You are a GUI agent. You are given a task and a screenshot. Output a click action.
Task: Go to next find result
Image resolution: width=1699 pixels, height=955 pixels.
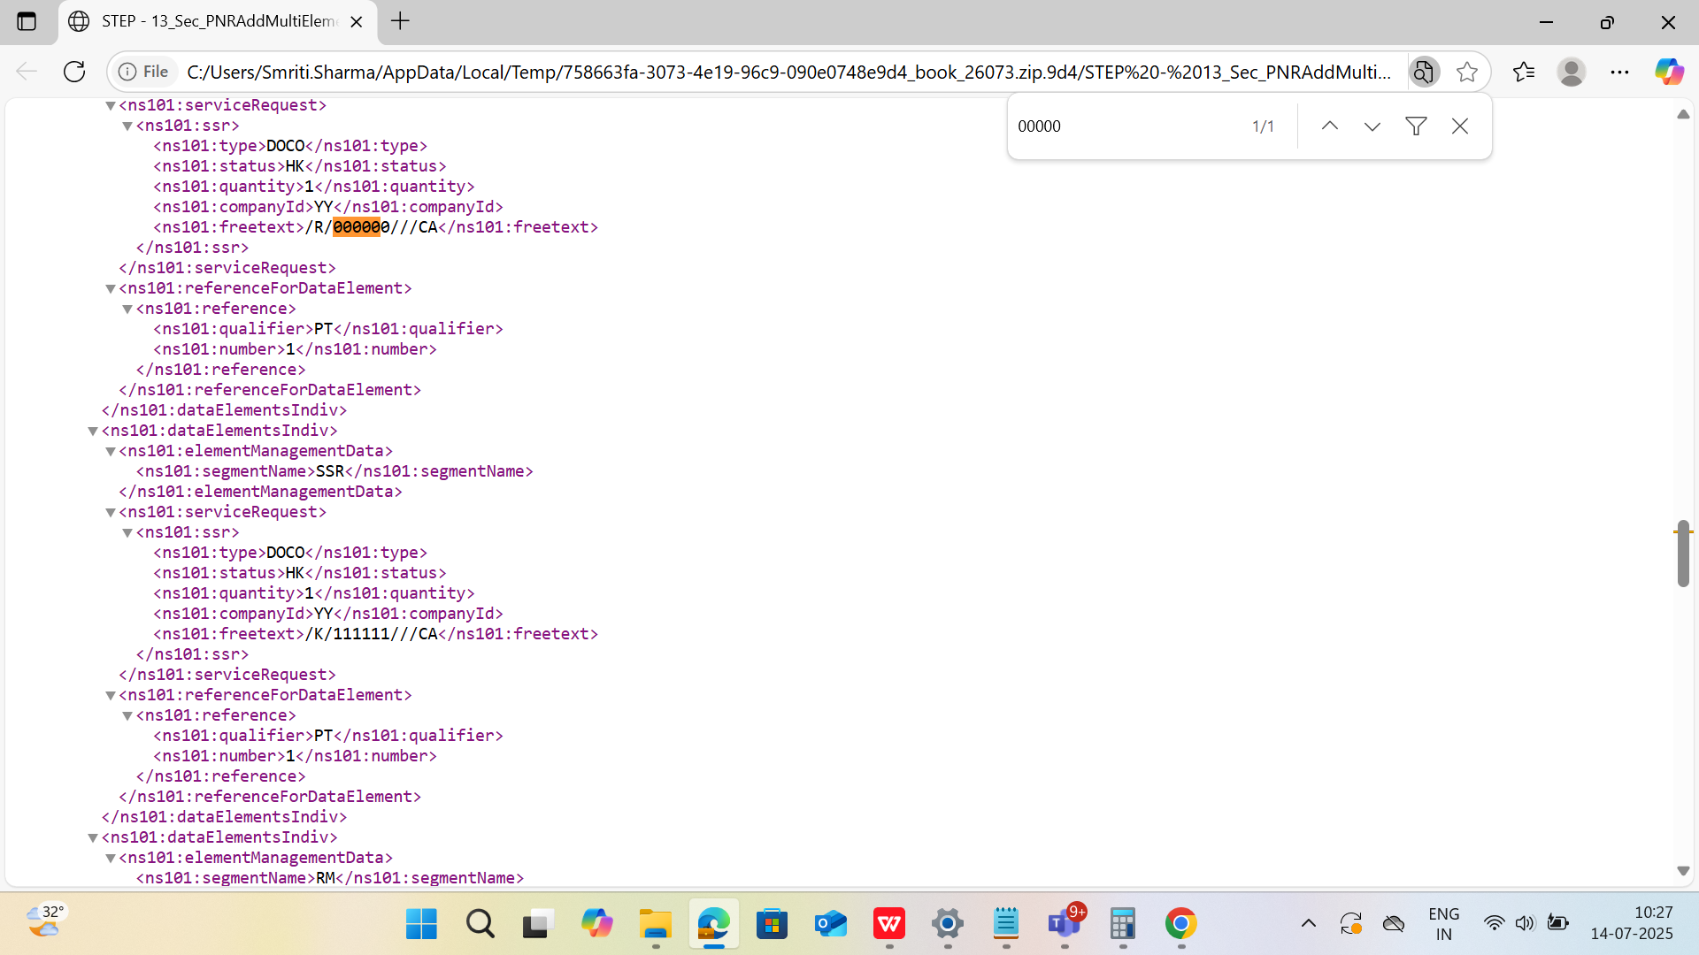pyautogui.click(x=1372, y=126)
